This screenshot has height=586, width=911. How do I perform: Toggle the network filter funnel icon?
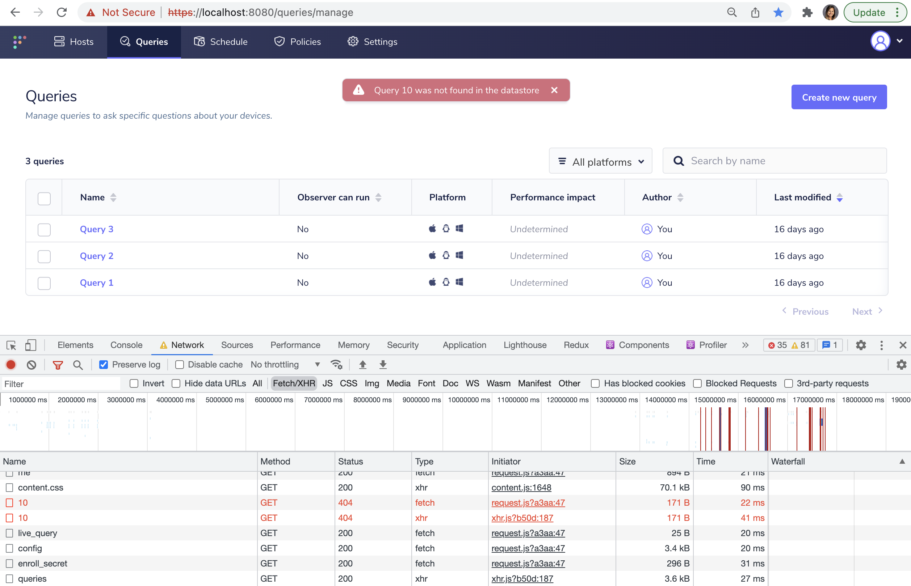58,365
